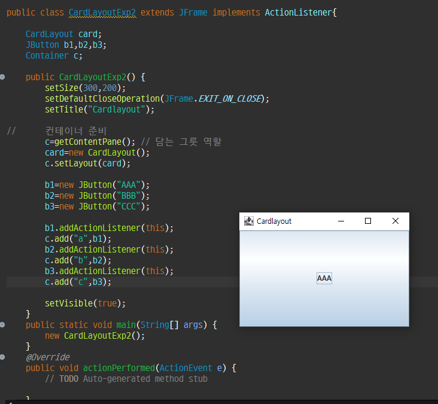Click the c.add("a",b1) line
438x404 pixels.
[x=78, y=239]
